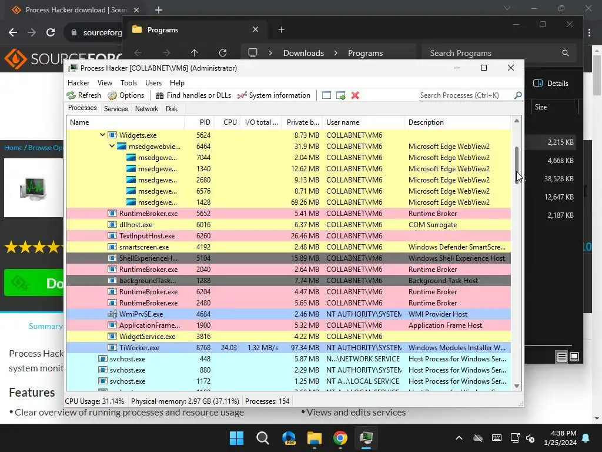This screenshot has width=602, height=452.
Task: Switch to the Network tab
Action: point(146,109)
